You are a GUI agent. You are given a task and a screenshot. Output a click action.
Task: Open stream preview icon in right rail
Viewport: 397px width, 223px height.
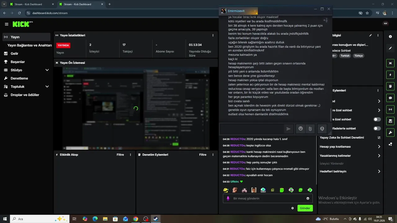point(390,63)
